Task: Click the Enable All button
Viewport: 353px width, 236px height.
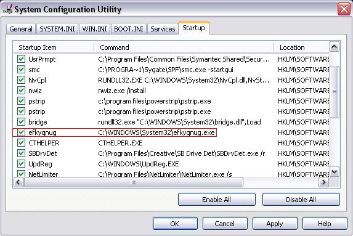Action: click(x=217, y=200)
